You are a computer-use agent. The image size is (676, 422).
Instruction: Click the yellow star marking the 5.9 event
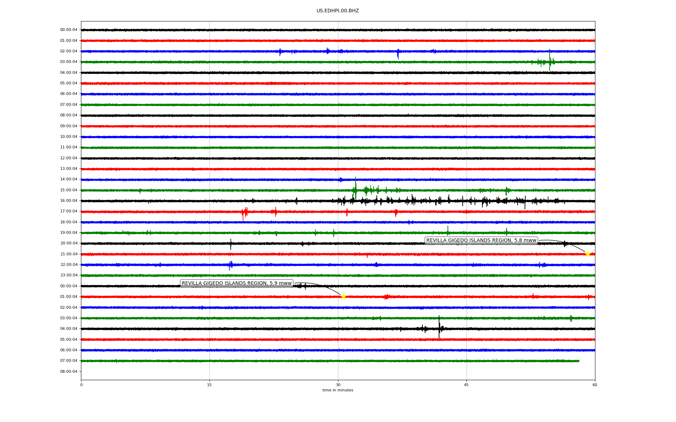coord(343,296)
